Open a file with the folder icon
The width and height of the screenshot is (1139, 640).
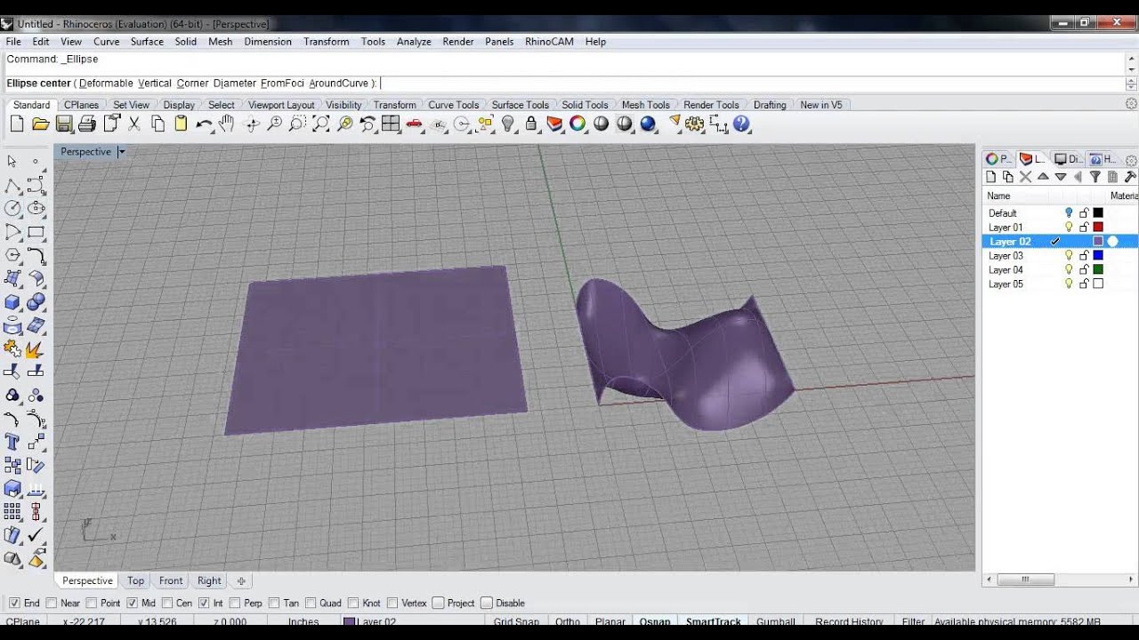(40, 124)
